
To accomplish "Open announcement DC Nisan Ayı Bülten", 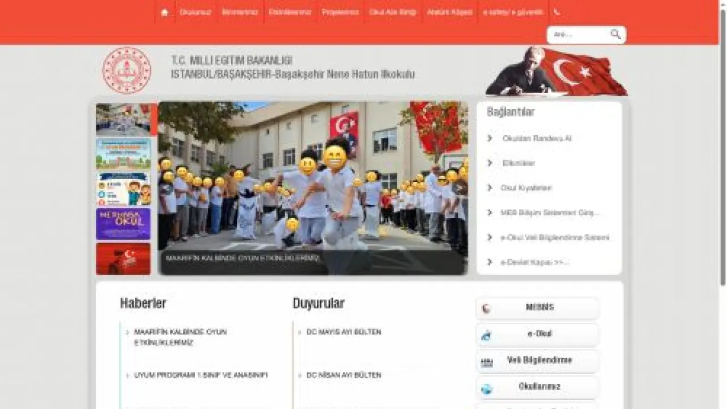I will 344,375.
